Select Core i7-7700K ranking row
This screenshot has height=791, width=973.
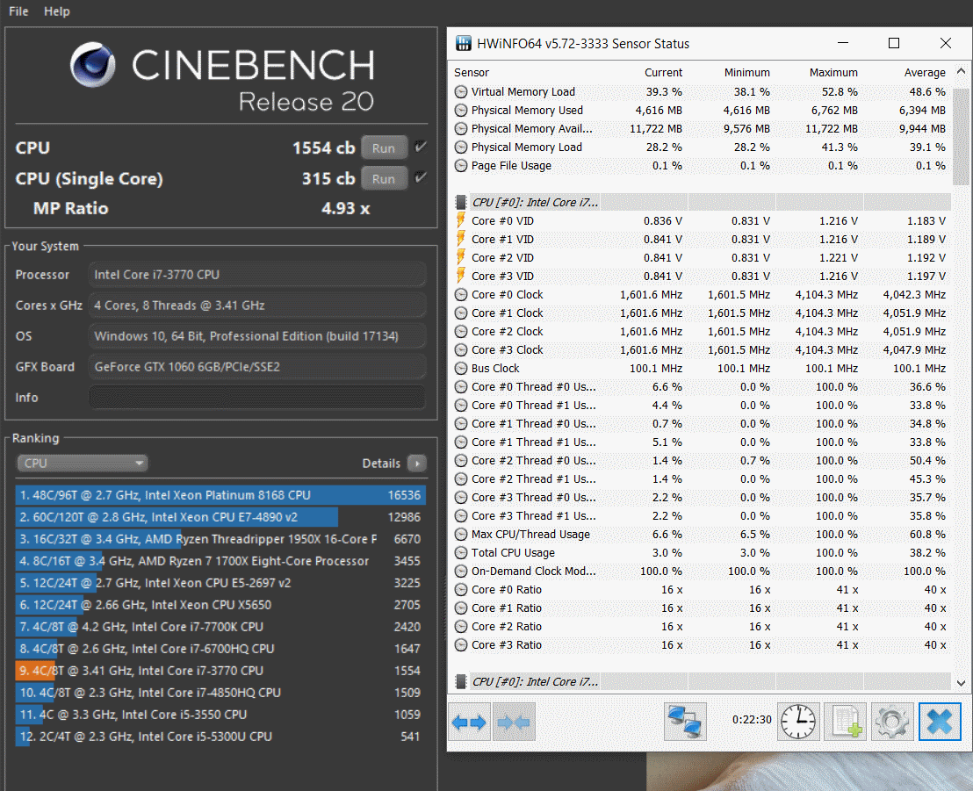(220, 627)
